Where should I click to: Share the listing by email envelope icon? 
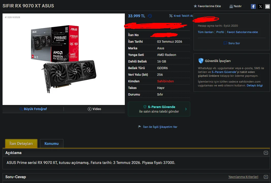click(267, 7)
